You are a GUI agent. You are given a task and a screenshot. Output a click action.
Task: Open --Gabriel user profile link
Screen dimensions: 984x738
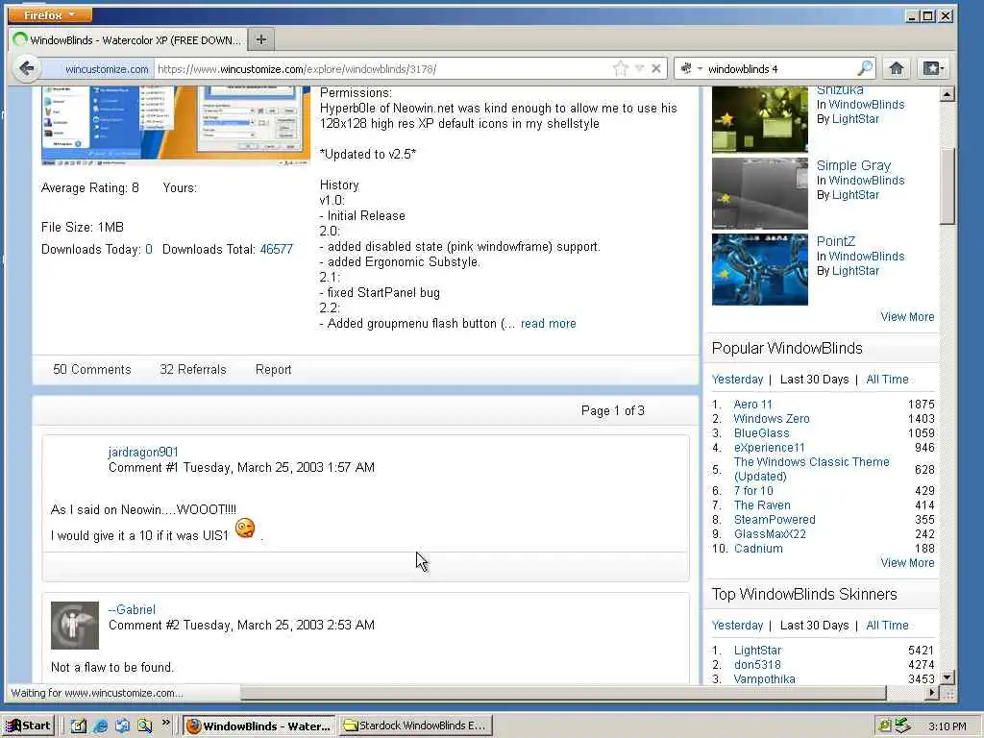coord(132,609)
